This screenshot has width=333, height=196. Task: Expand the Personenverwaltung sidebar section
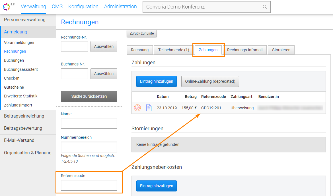[x=24, y=20]
